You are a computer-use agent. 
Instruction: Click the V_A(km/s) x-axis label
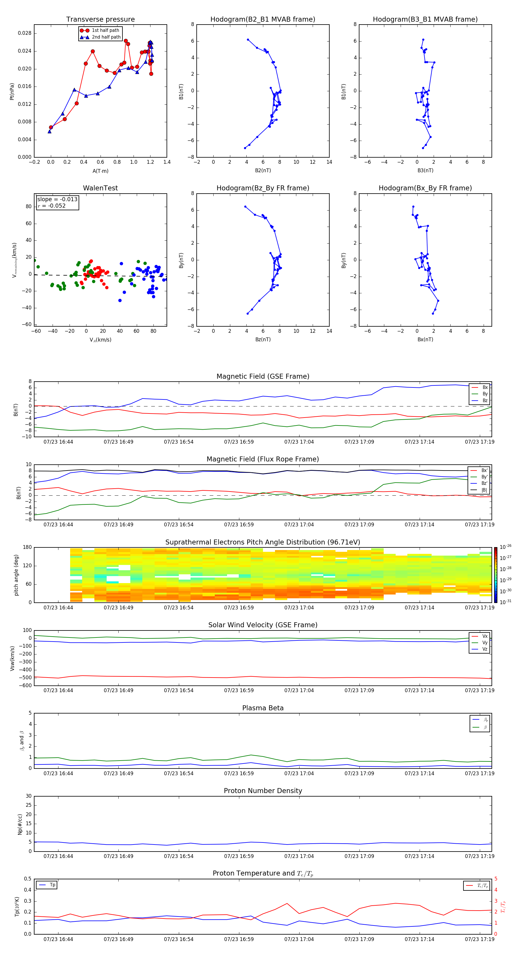(x=100, y=340)
